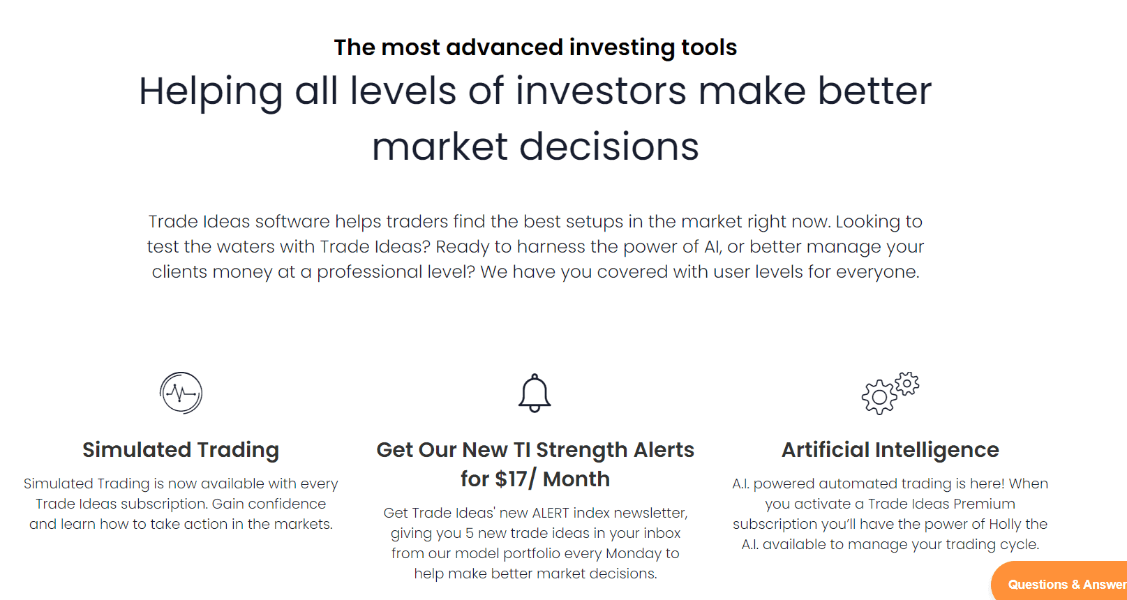The height and width of the screenshot is (600, 1127).
Task: Open the Questions & Answers chat button
Action: pyautogui.click(x=1065, y=584)
